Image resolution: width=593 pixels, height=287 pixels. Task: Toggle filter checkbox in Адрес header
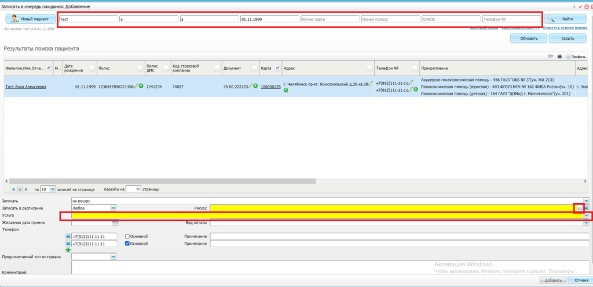[369, 68]
